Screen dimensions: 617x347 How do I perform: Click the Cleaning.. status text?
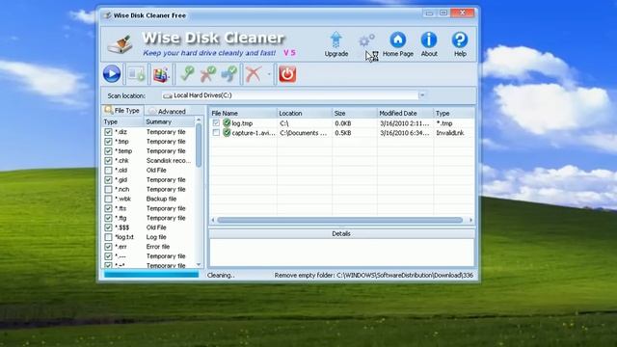click(x=221, y=276)
